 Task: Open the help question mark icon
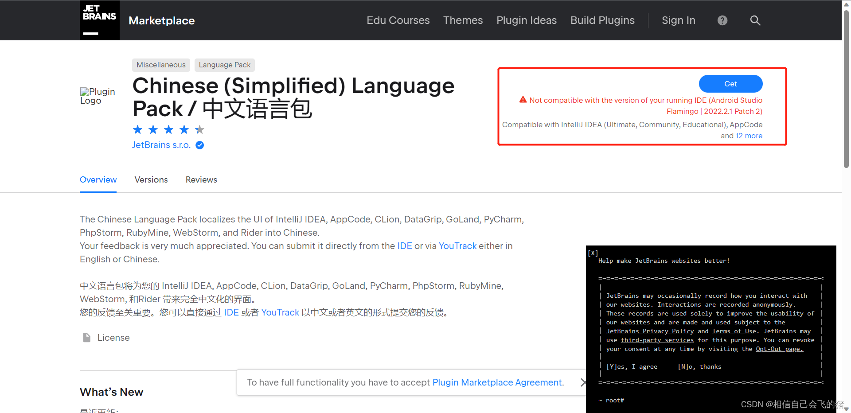[722, 20]
